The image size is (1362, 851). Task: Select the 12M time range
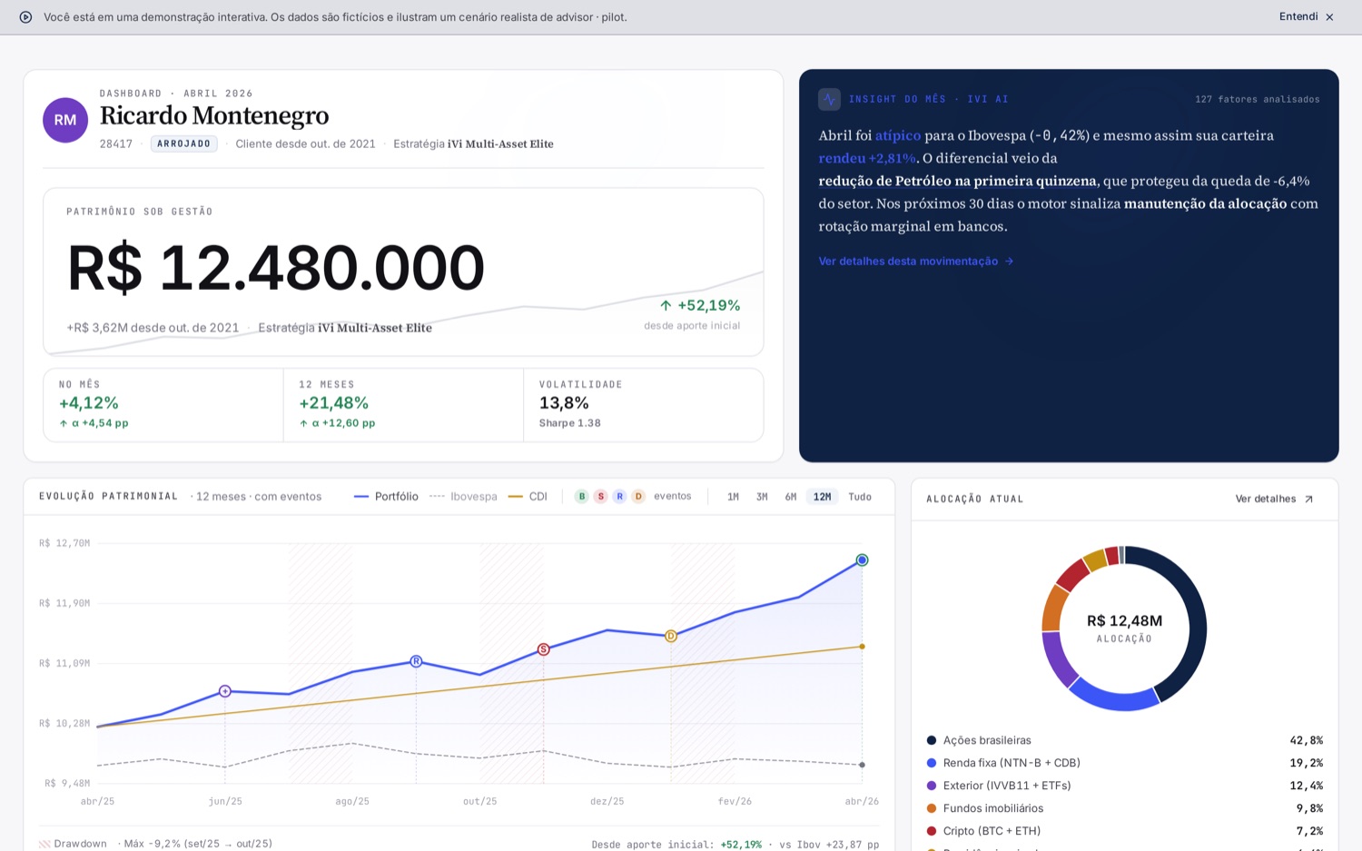pyautogui.click(x=823, y=497)
